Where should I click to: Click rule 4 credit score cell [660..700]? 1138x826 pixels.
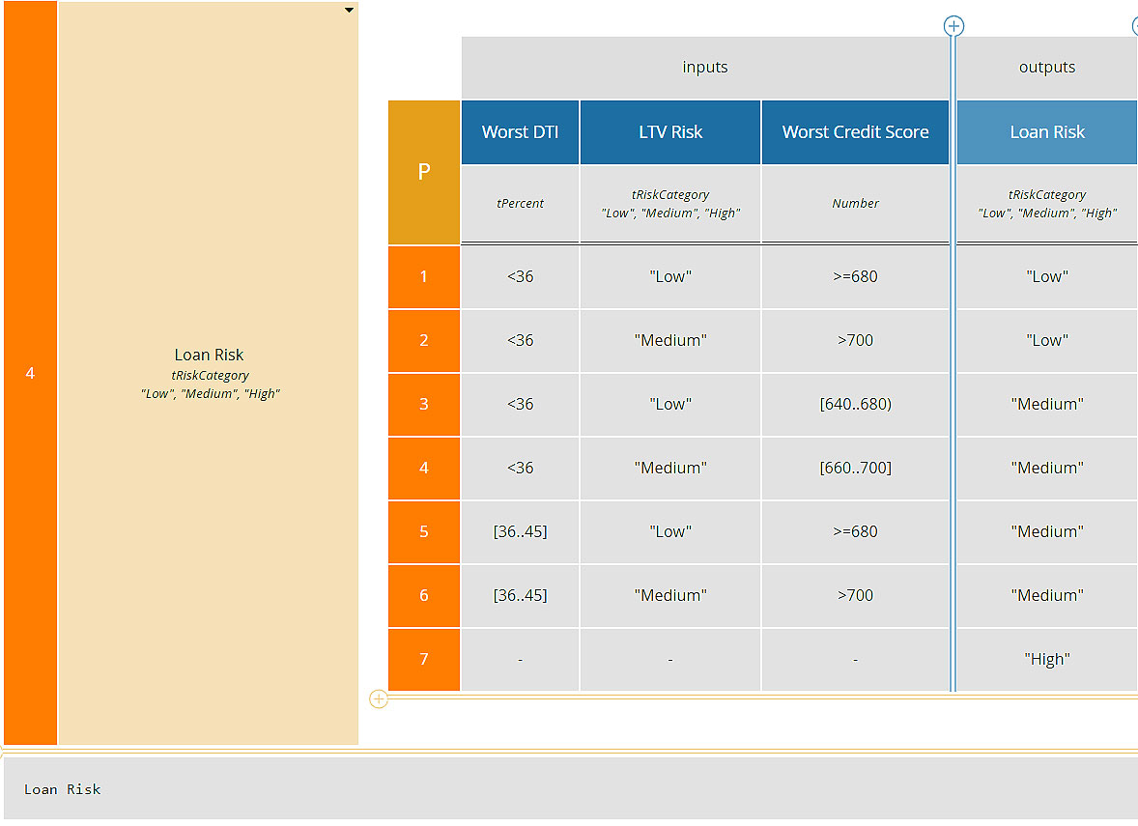(x=856, y=469)
